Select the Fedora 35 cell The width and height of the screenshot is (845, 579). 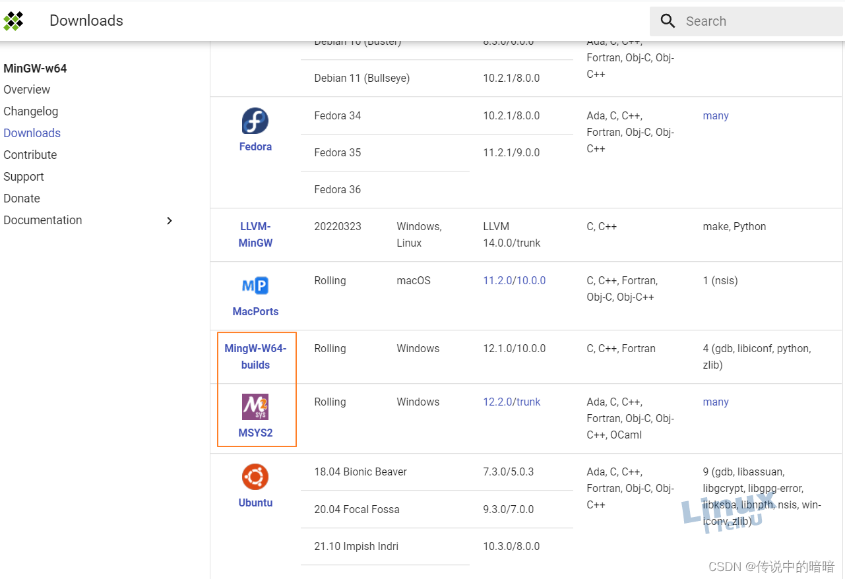[x=338, y=152]
